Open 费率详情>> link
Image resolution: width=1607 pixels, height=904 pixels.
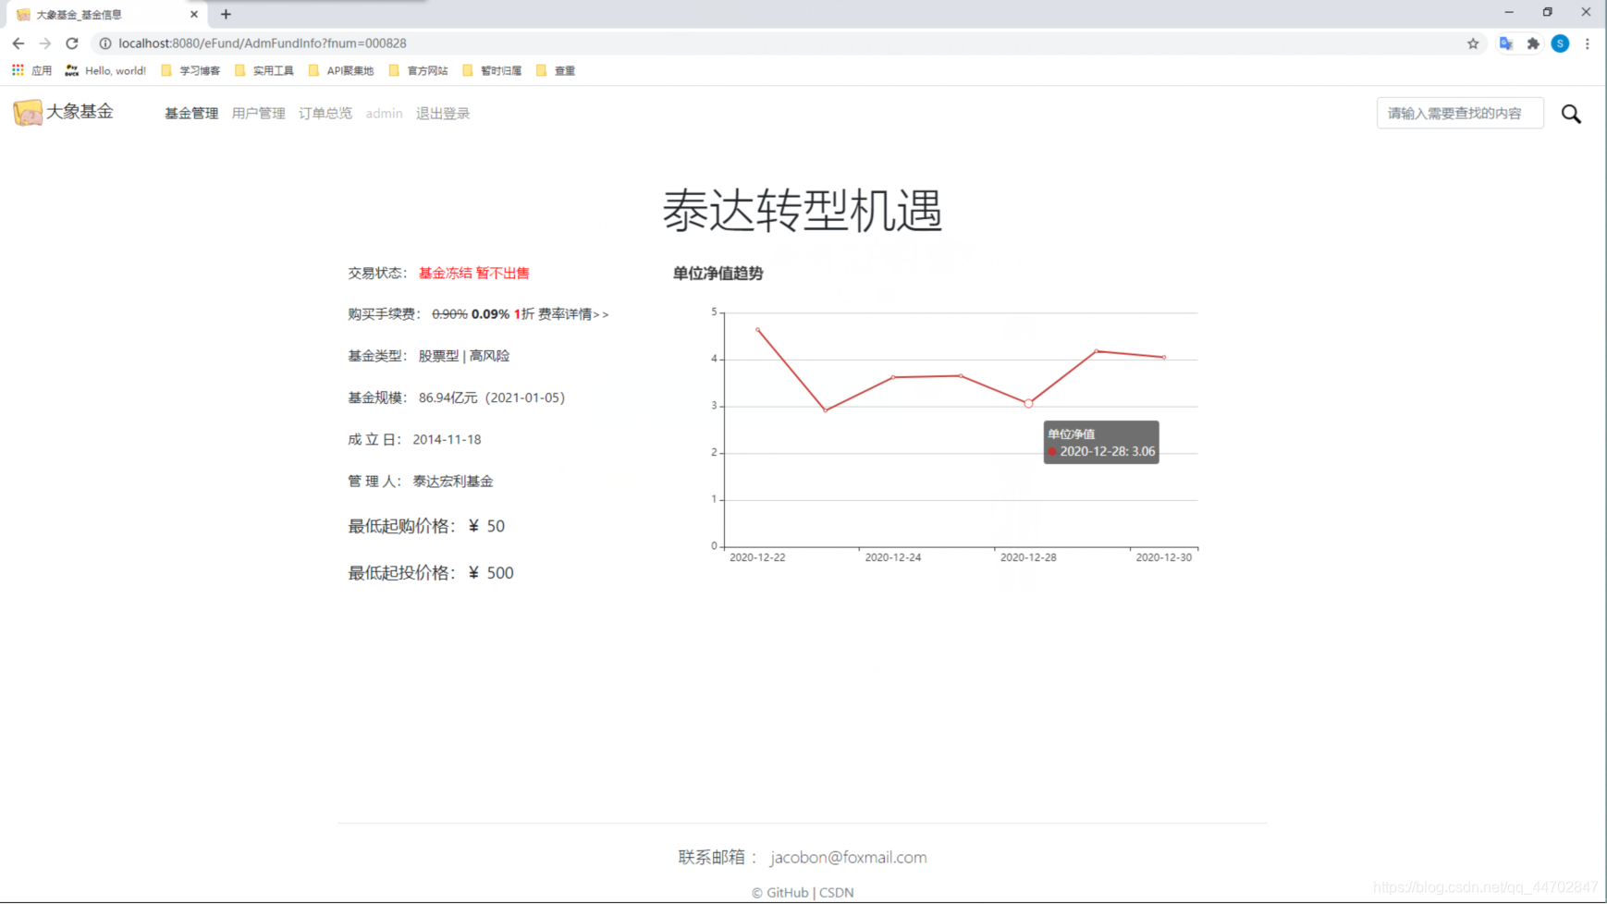coord(573,314)
